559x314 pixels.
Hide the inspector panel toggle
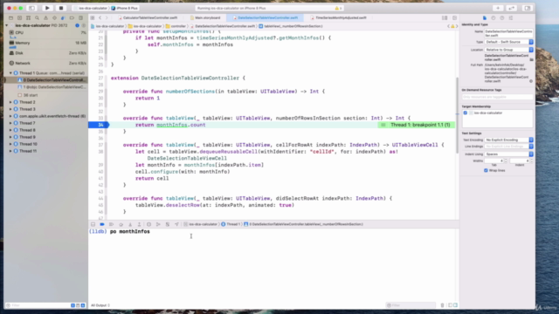click(x=528, y=8)
